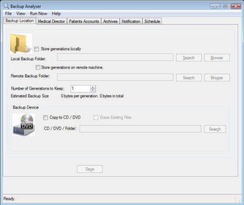Viewport: 244px width, 205px height.
Task: Go to the Schedule tab
Action: [152, 21]
